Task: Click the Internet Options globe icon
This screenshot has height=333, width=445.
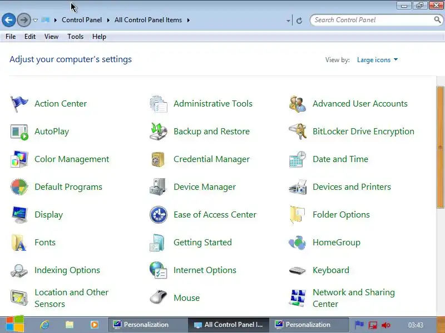Action: 159,270
